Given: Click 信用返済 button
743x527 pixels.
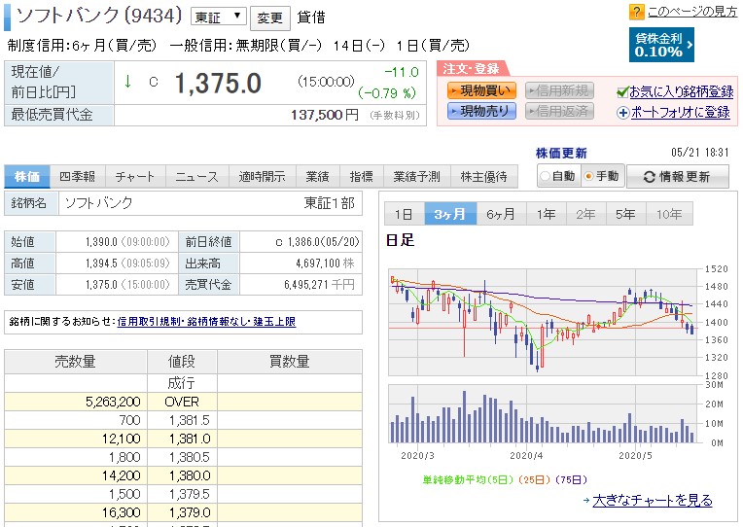Looking at the screenshot, I should coord(559,111).
